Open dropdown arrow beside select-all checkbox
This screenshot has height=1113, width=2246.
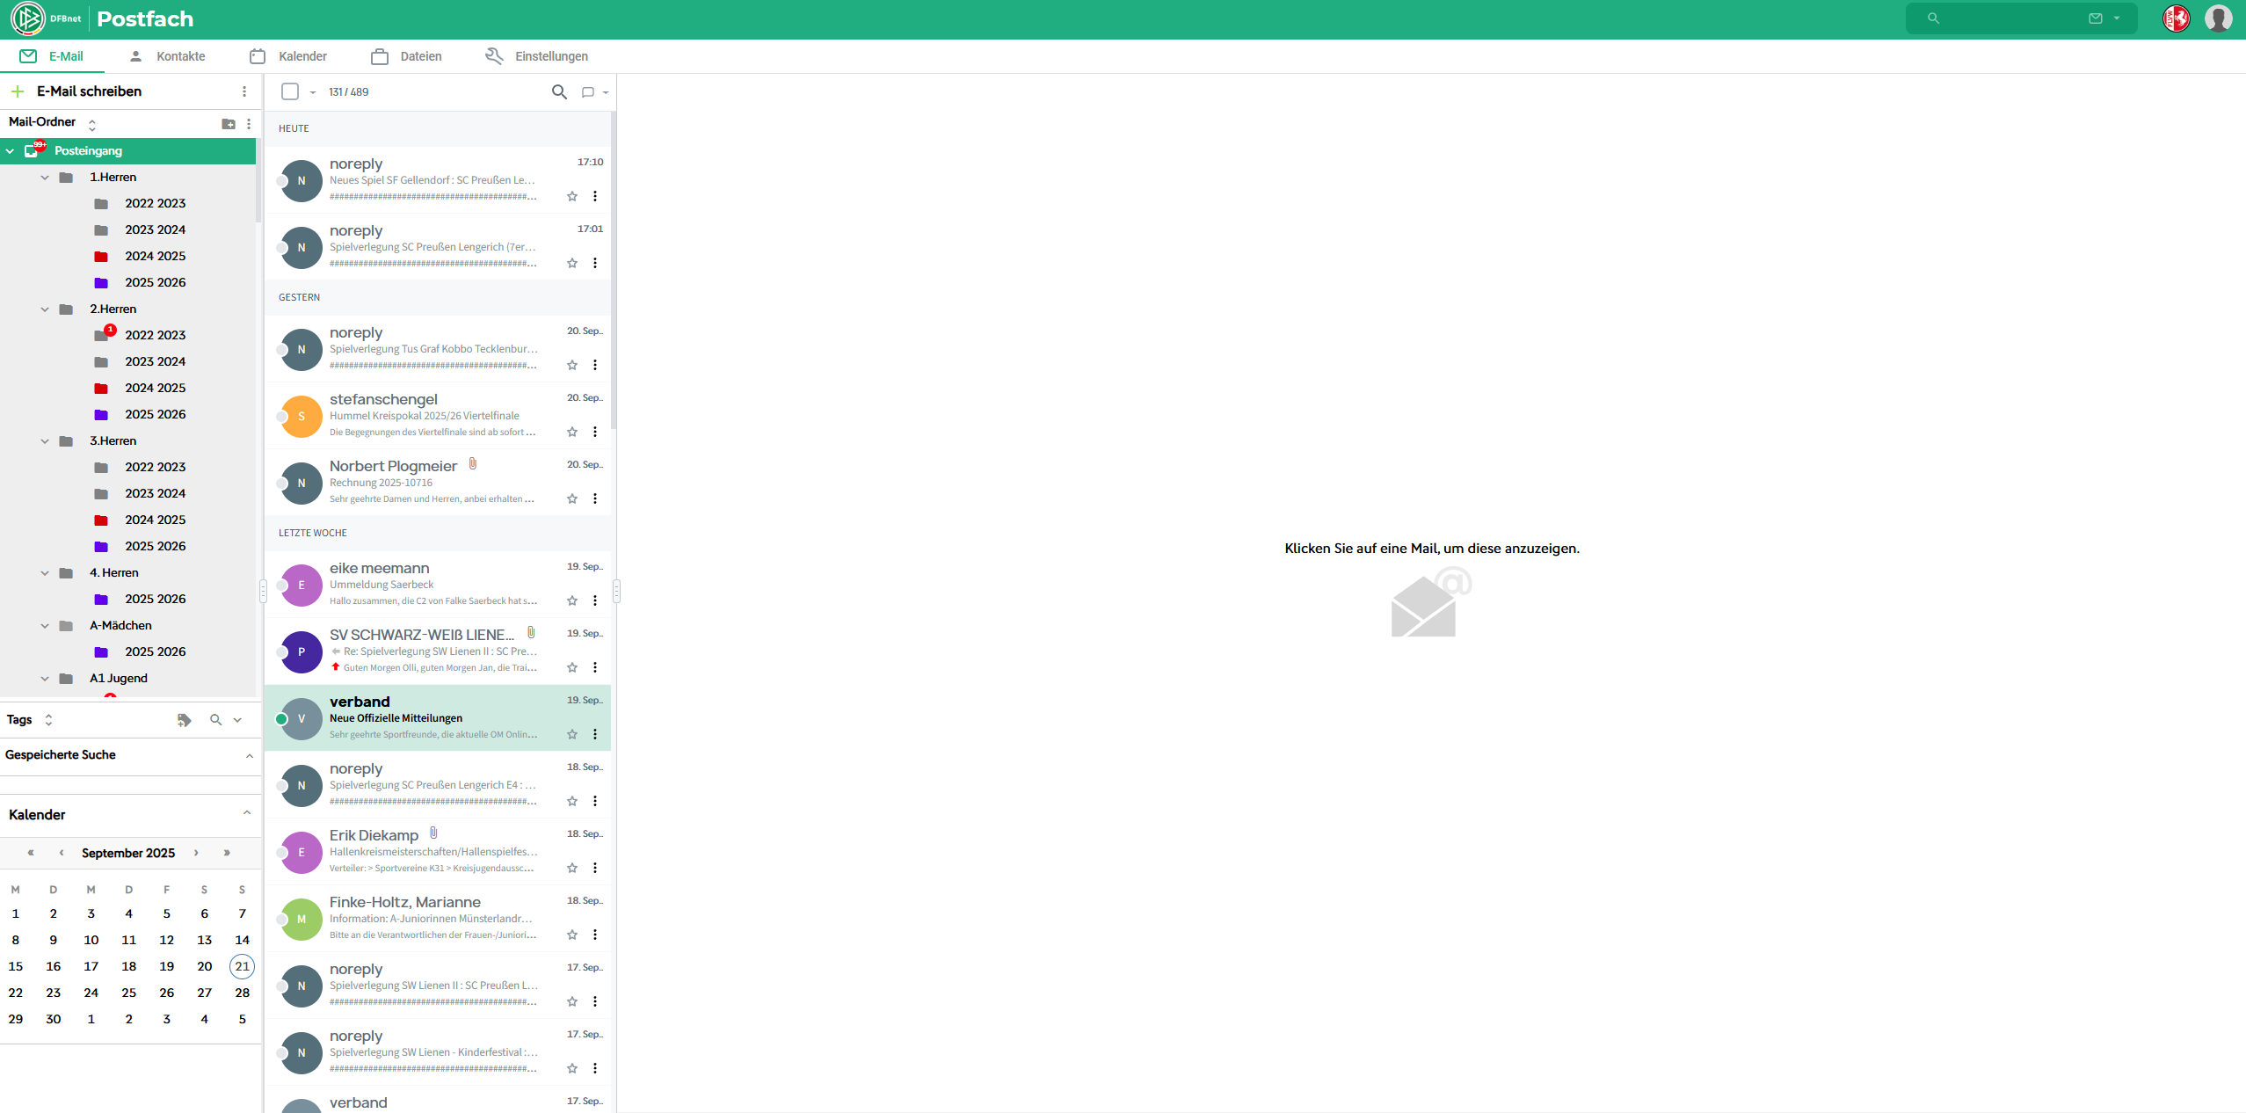click(x=313, y=92)
